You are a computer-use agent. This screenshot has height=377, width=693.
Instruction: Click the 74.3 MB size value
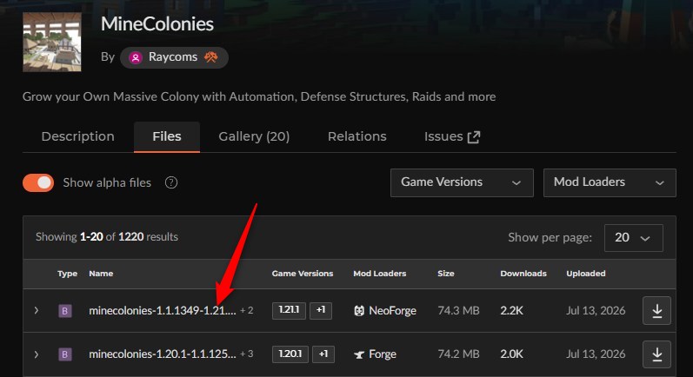click(458, 311)
